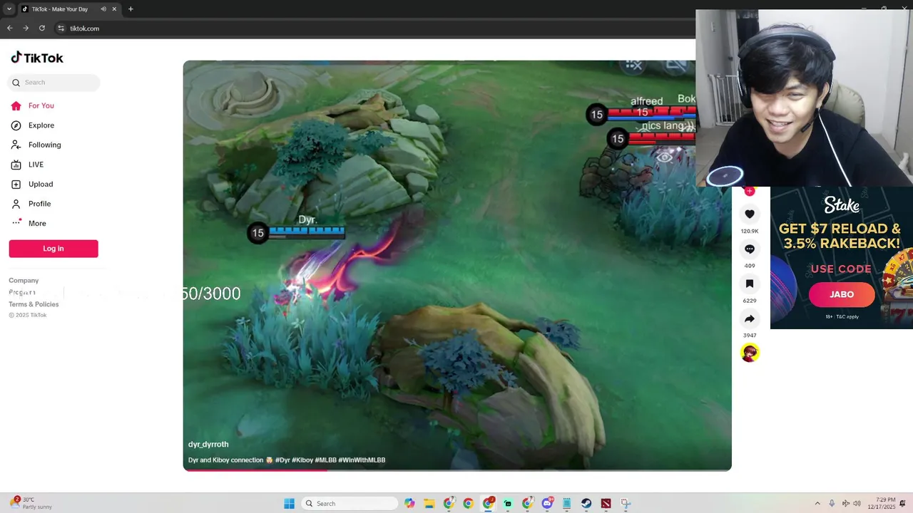Image resolution: width=913 pixels, height=513 pixels.
Task: Open the volume tray icon
Action: click(x=857, y=504)
